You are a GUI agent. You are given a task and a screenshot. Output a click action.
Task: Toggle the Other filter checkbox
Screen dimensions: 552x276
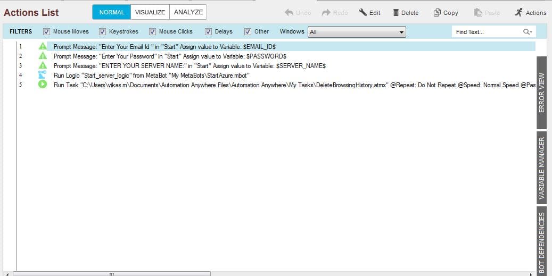pyautogui.click(x=248, y=32)
